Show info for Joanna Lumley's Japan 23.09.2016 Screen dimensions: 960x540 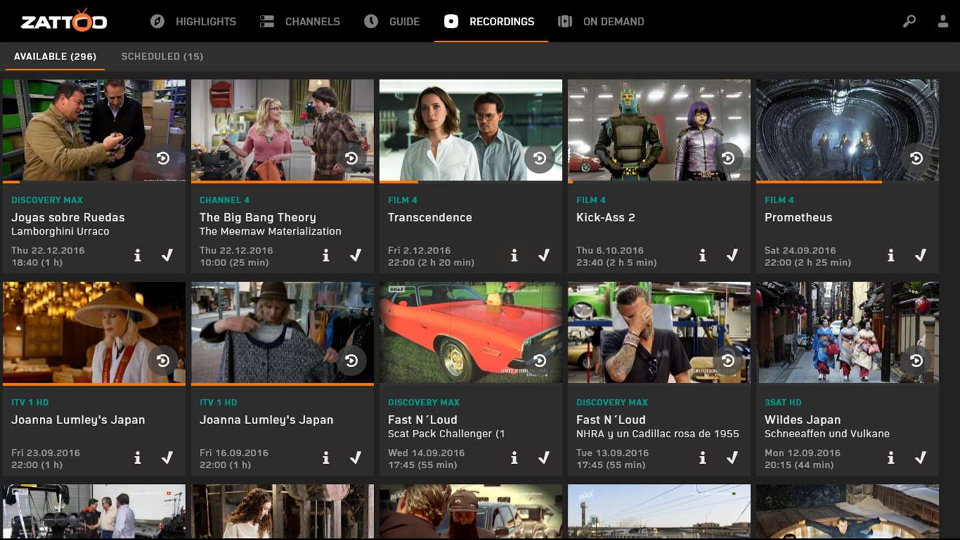(137, 458)
